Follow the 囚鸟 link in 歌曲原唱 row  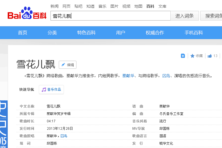63,136
